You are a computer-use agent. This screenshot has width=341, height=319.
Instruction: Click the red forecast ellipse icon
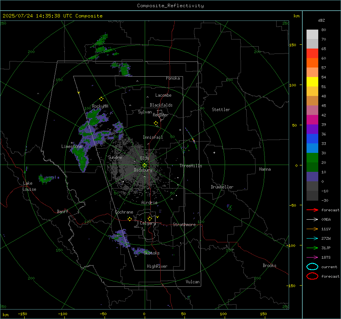pos(312,276)
